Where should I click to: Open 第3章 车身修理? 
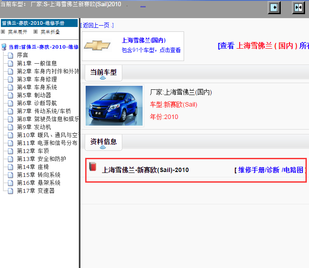37,79
